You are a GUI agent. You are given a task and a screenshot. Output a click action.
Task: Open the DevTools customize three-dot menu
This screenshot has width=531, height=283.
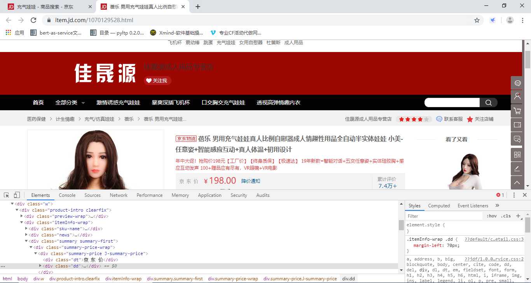coord(514,195)
